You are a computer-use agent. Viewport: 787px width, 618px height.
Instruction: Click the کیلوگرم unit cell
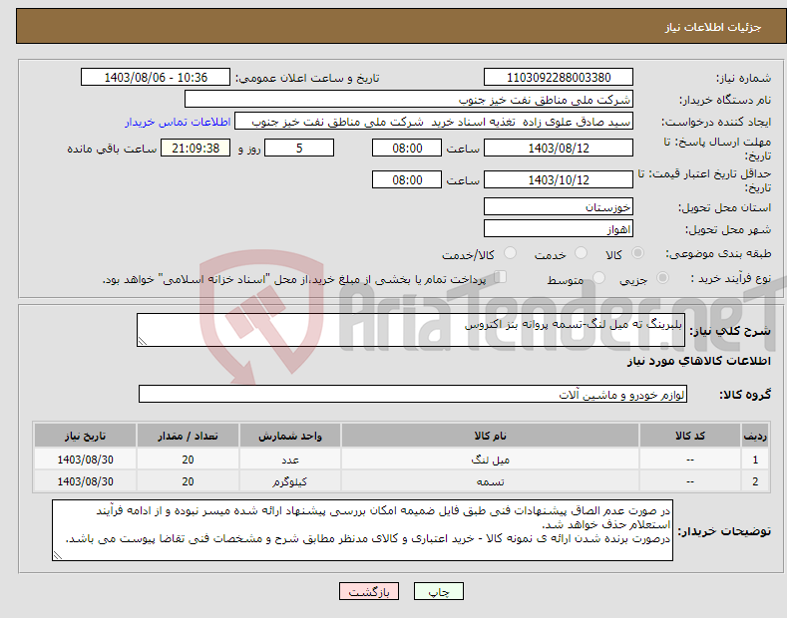pyautogui.click(x=290, y=481)
